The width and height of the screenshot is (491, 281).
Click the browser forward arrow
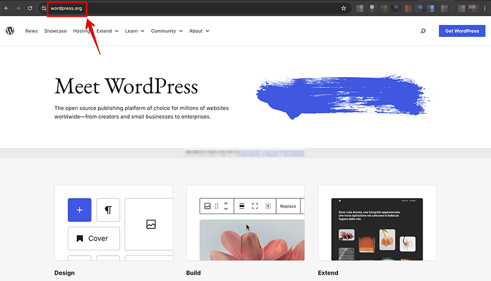(x=18, y=9)
